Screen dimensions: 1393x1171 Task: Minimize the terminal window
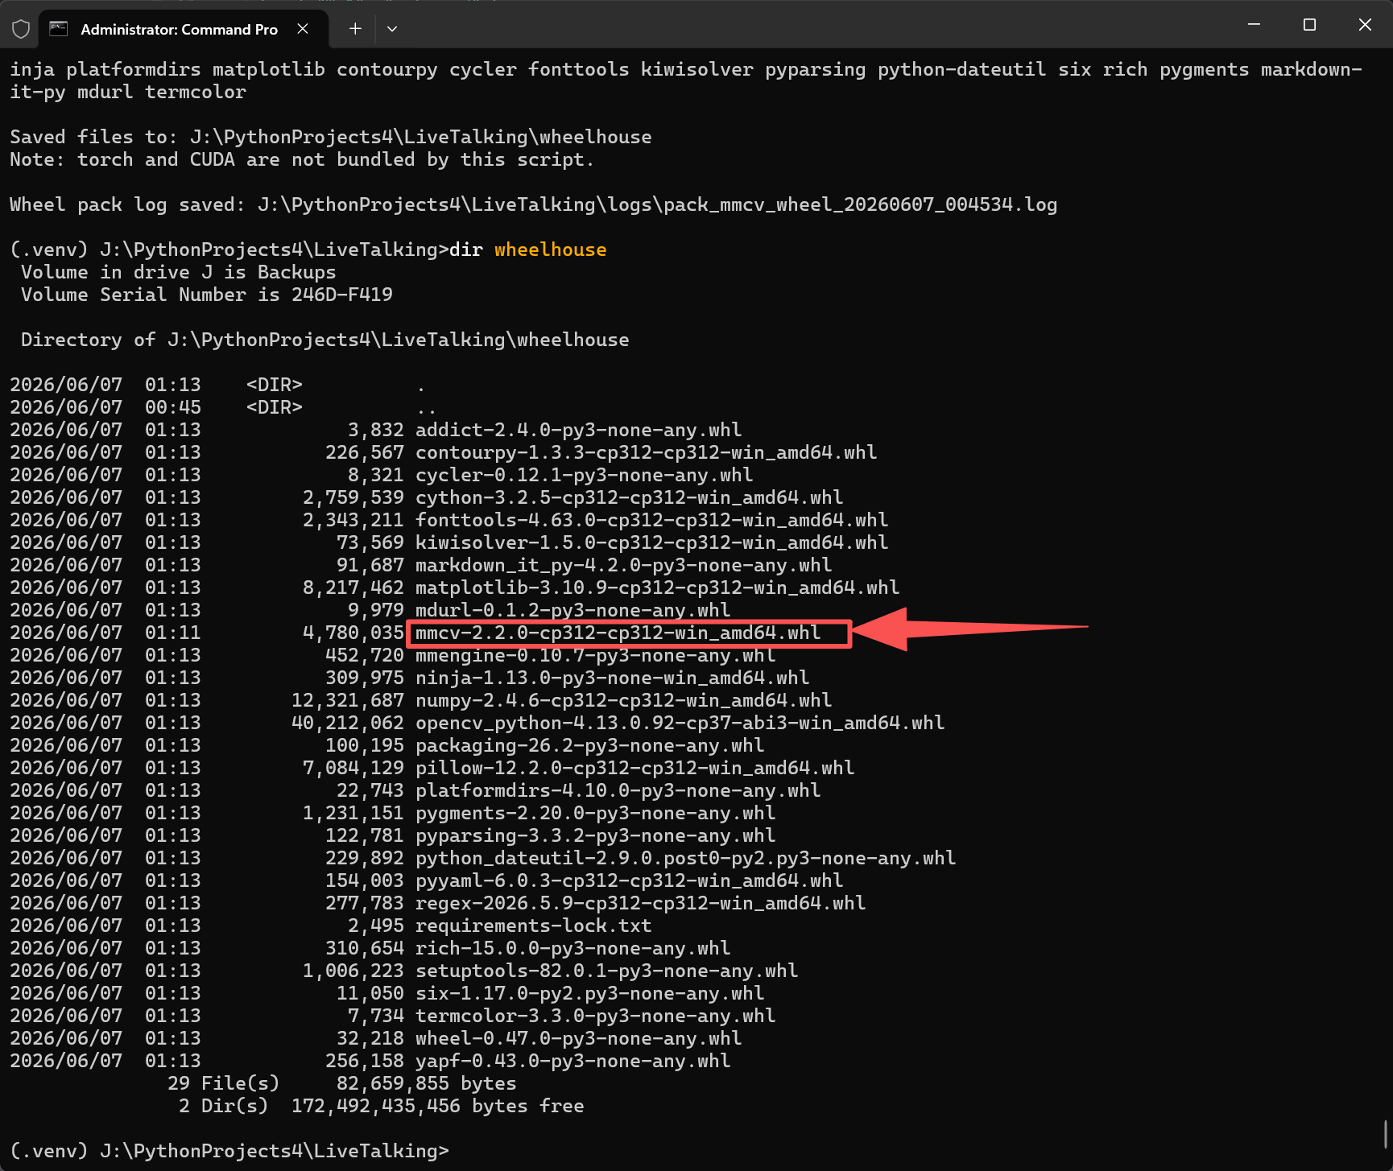coord(1254,25)
